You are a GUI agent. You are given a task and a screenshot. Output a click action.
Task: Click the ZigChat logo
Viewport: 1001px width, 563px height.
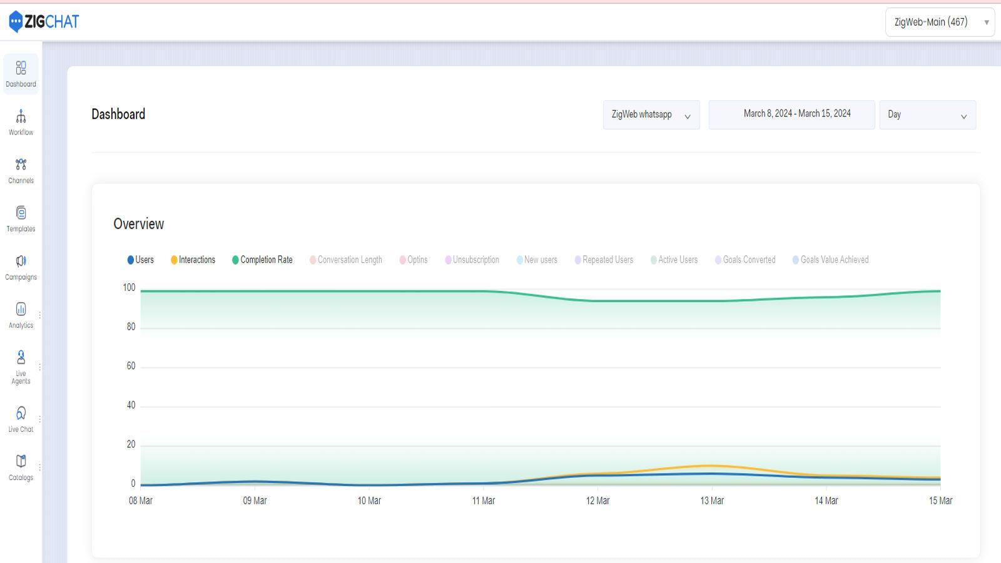[x=44, y=22]
